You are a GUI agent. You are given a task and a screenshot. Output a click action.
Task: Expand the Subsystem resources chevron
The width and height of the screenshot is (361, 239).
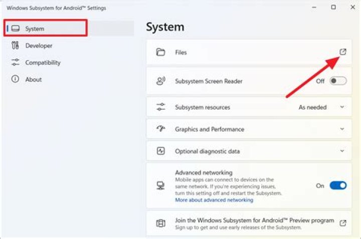[x=342, y=107]
